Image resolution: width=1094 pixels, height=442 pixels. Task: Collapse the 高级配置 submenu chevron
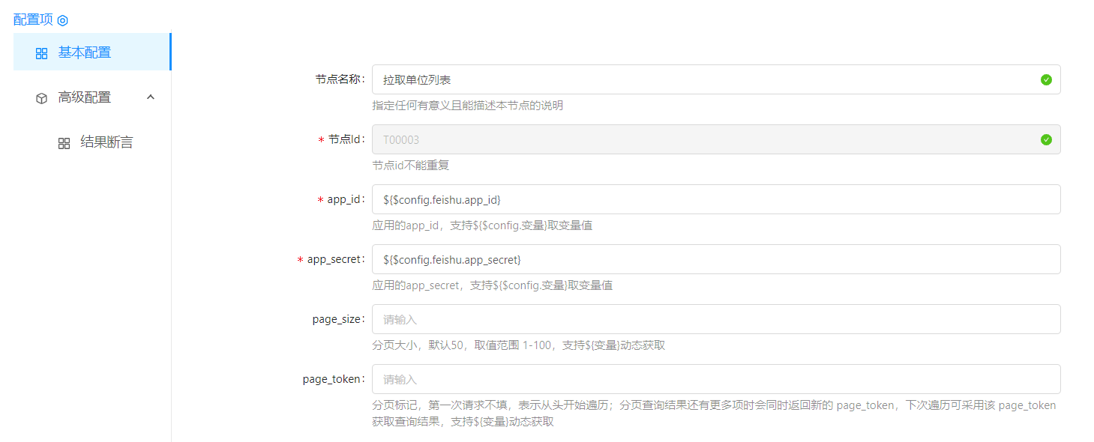click(x=150, y=97)
